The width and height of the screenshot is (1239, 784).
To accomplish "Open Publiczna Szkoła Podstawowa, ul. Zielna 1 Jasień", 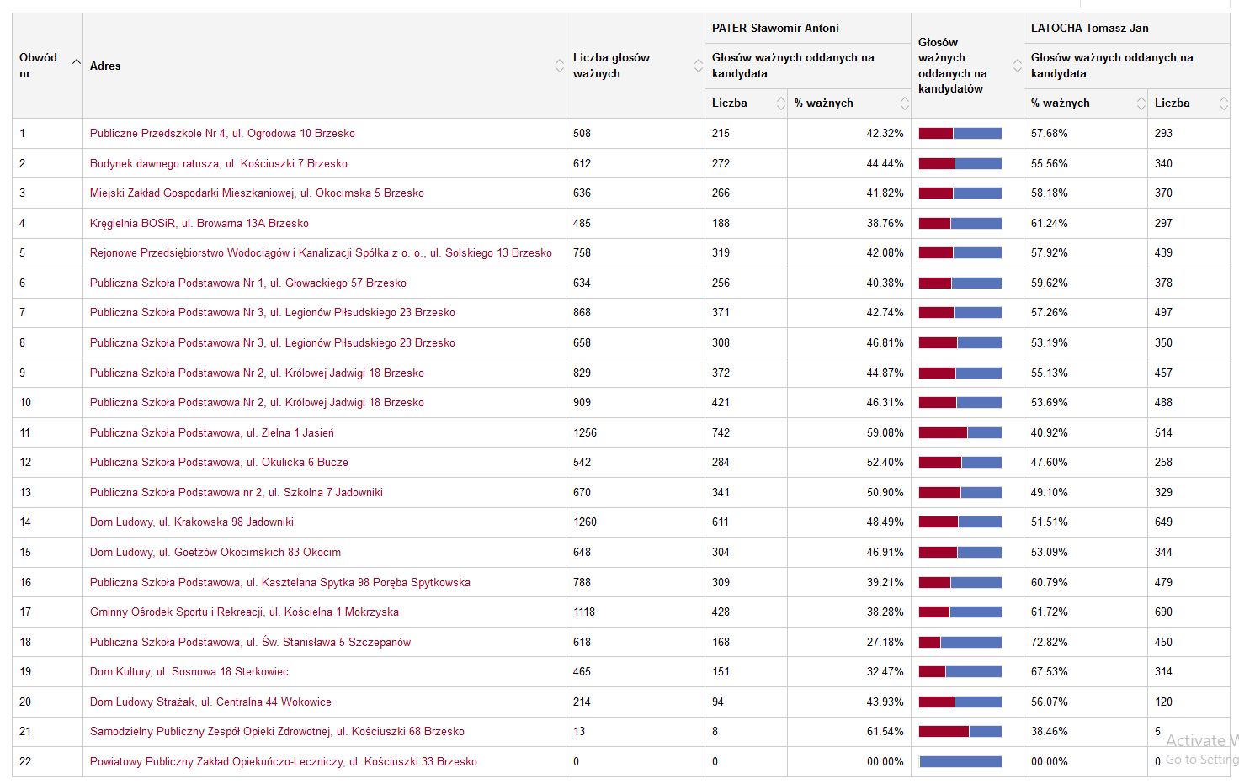I will (x=211, y=433).
